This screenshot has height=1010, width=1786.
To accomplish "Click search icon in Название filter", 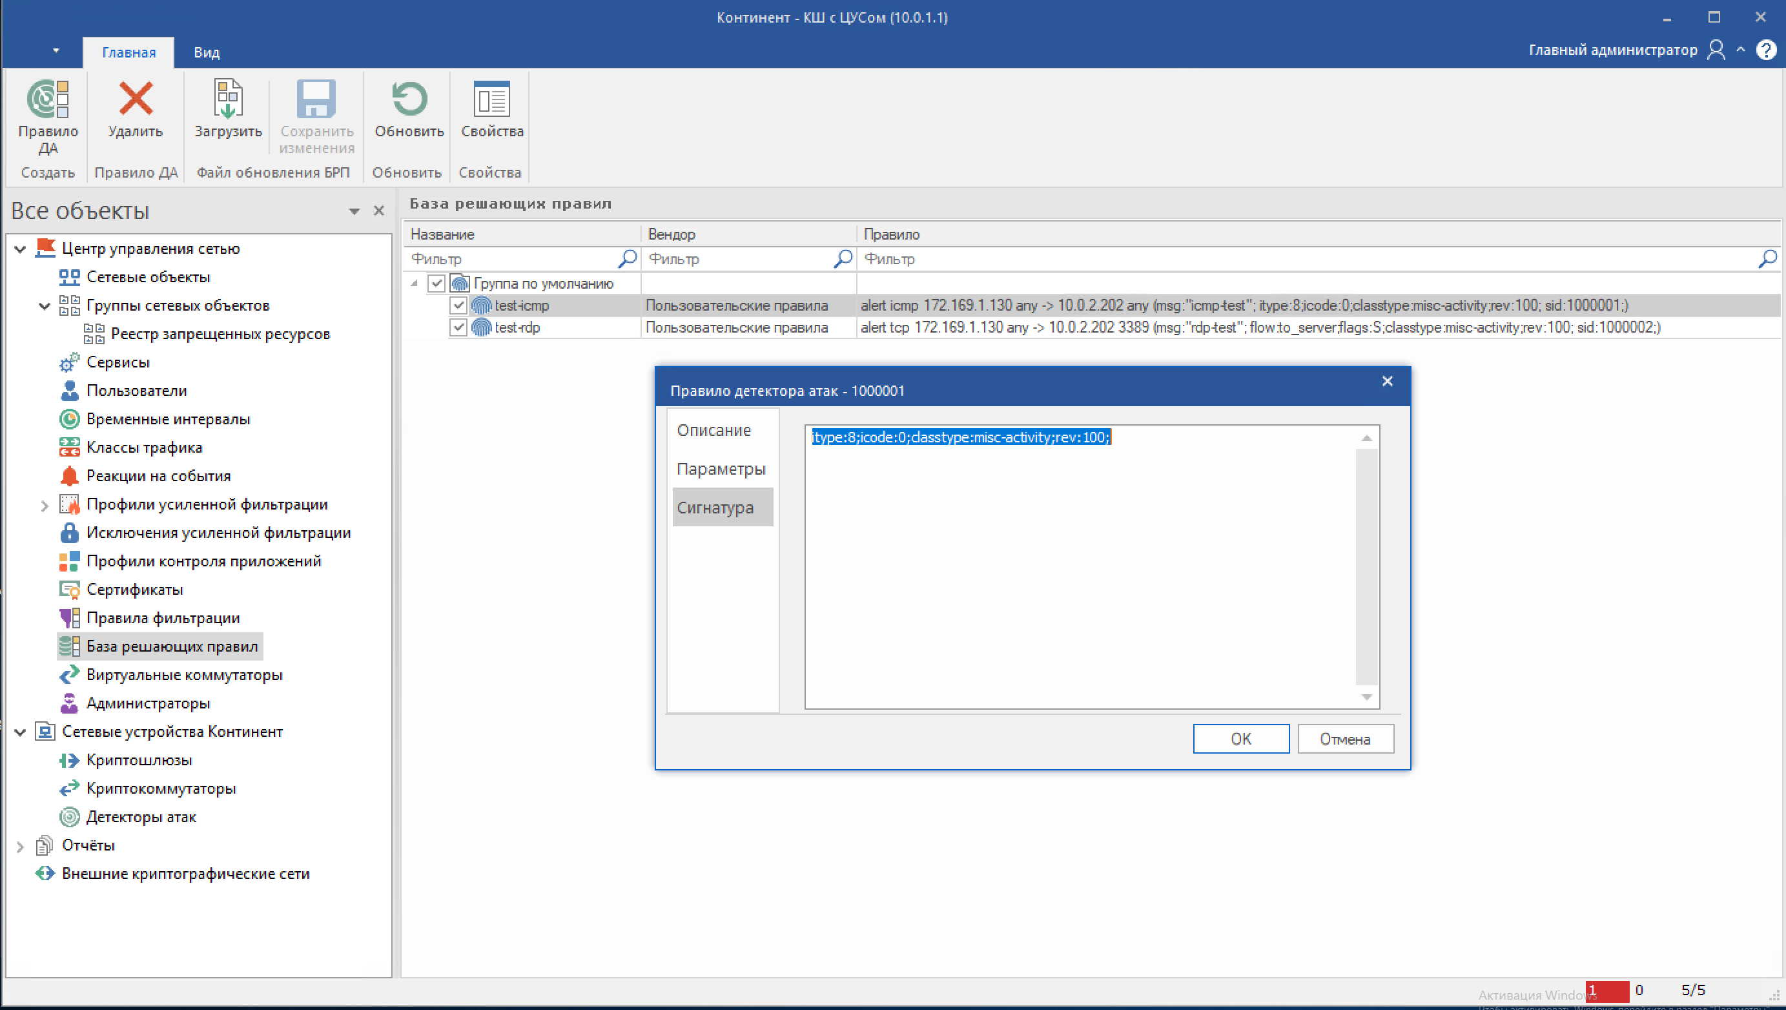I will click(x=627, y=258).
